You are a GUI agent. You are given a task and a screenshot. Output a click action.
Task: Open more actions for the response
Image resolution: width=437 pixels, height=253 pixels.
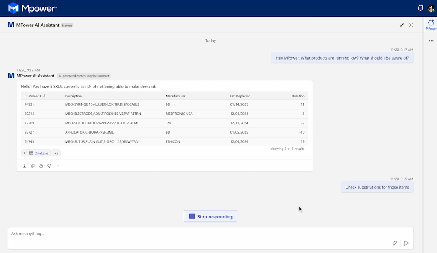(x=57, y=166)
